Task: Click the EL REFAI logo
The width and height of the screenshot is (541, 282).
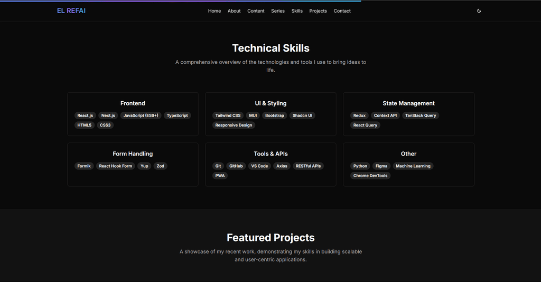Action: [x=71, y=11]
